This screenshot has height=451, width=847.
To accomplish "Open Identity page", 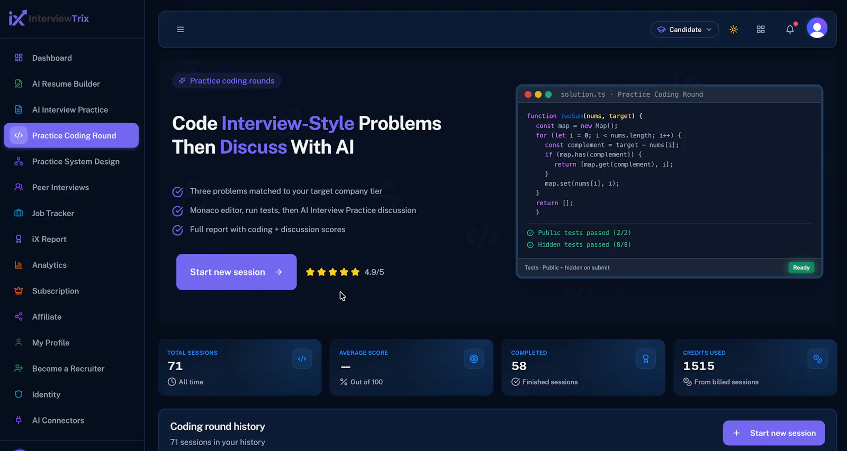I will (71, 394).
